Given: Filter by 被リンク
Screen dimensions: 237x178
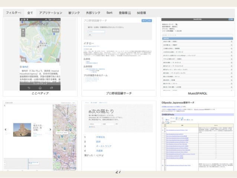Looking at the screenshot, I should pyautogui.click(x=75, y=13).
